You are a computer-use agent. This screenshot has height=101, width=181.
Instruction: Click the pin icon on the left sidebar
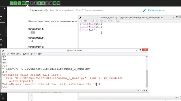5,8
